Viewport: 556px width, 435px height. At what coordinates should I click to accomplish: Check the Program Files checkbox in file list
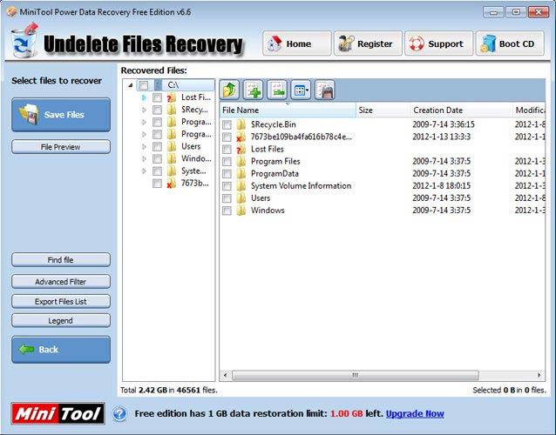pyautogui.click(x=227, y=162)
